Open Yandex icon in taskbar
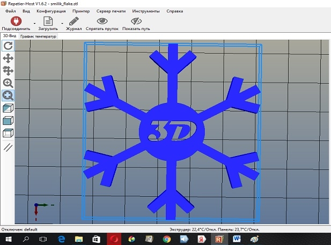This screenshot has width=331, height=245. pos(202,239)
